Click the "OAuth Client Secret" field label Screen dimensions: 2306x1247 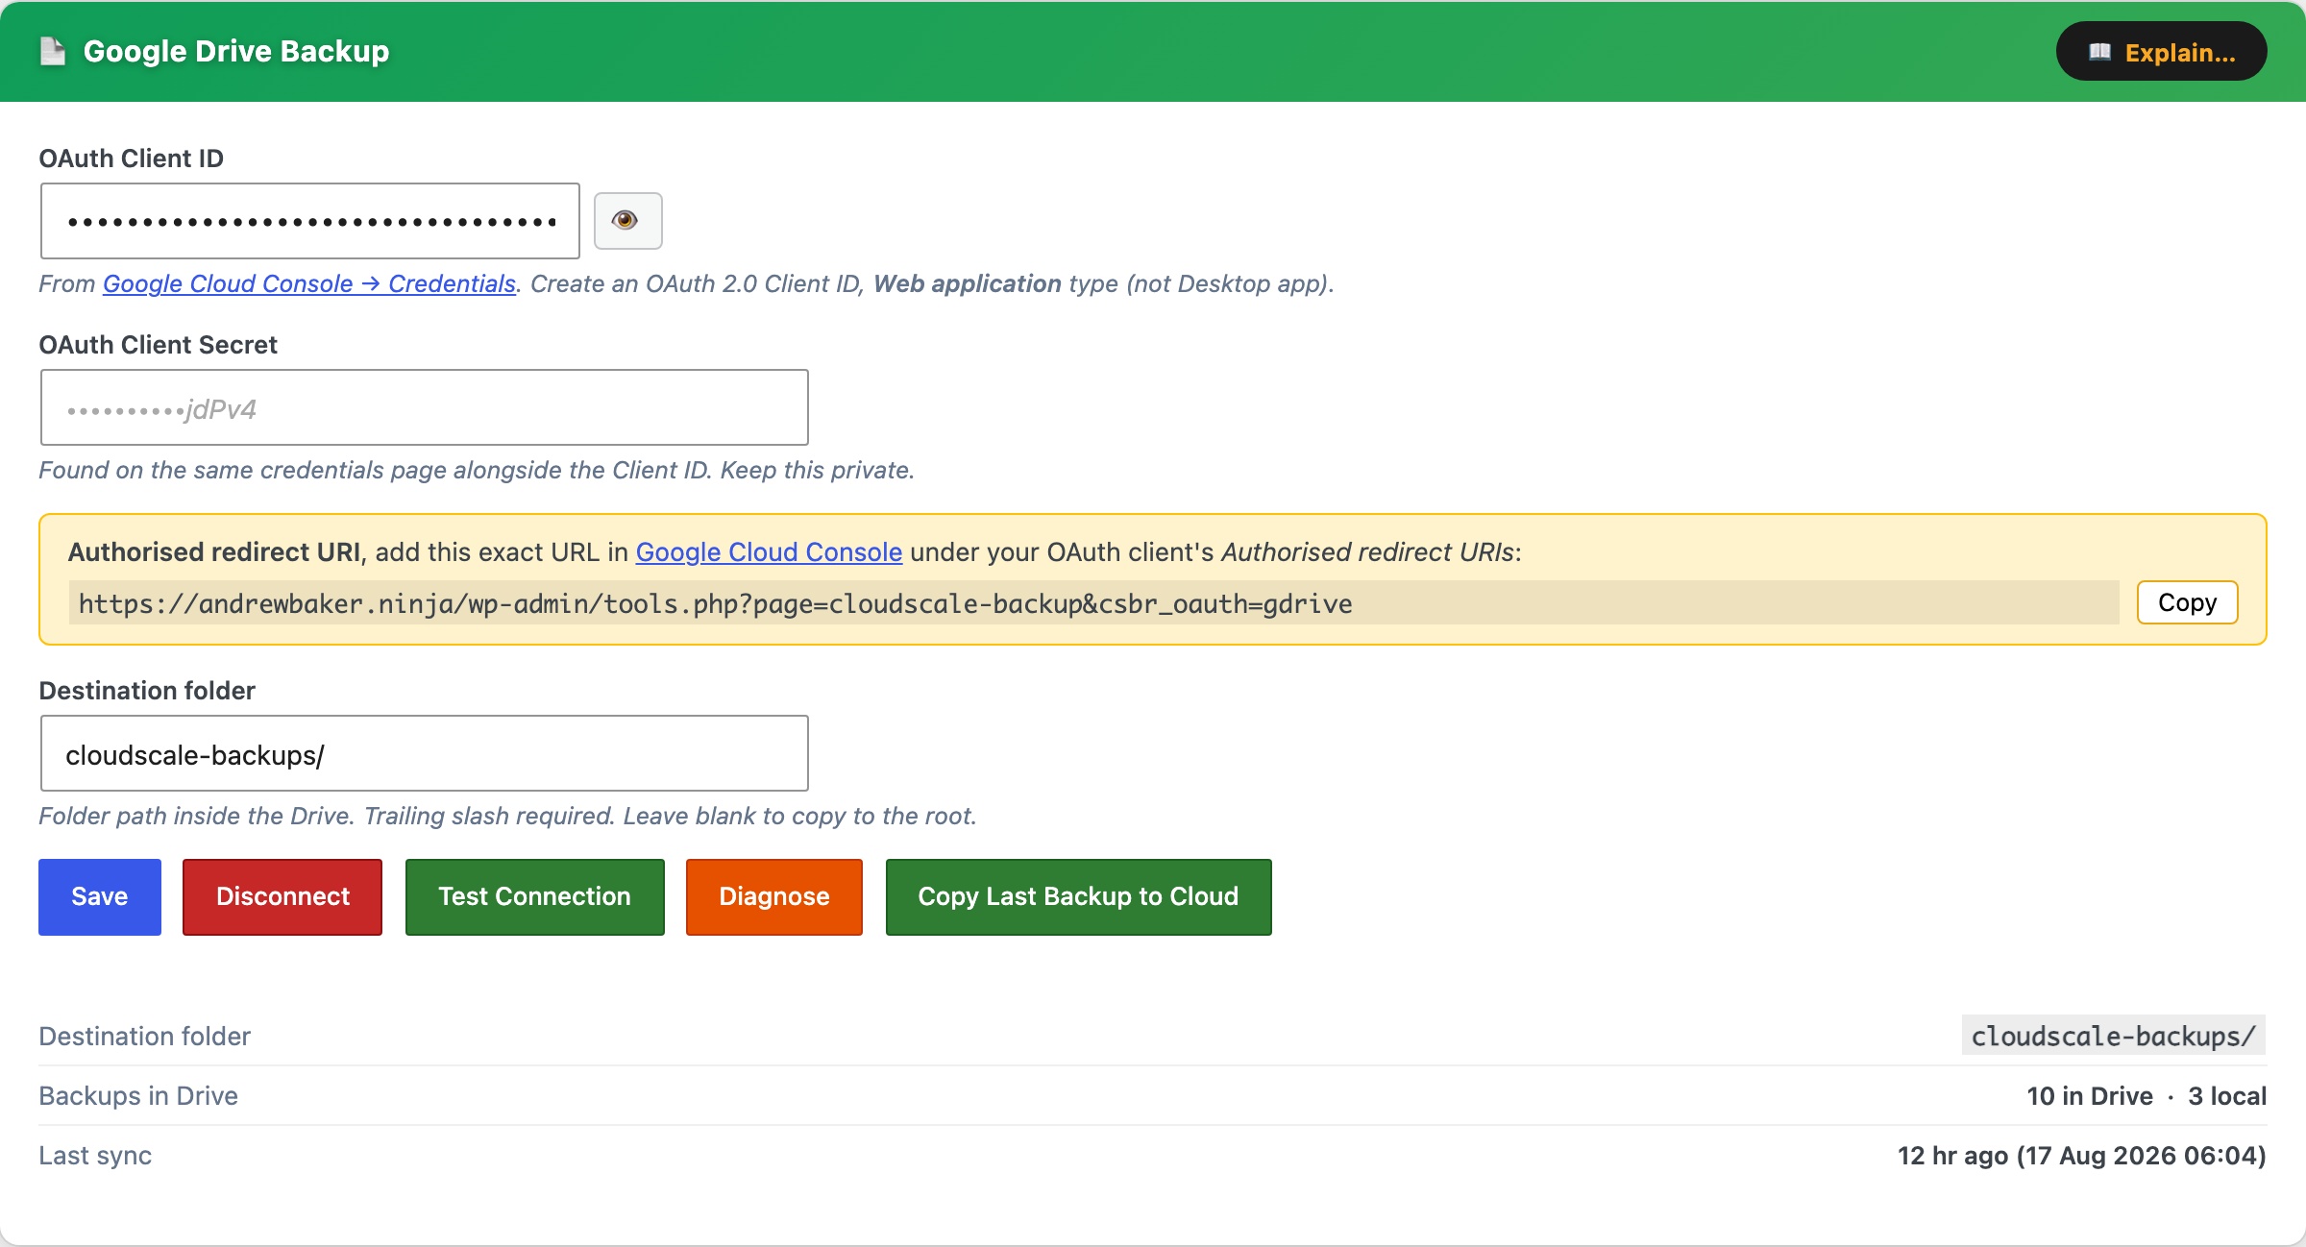[158, 345]
